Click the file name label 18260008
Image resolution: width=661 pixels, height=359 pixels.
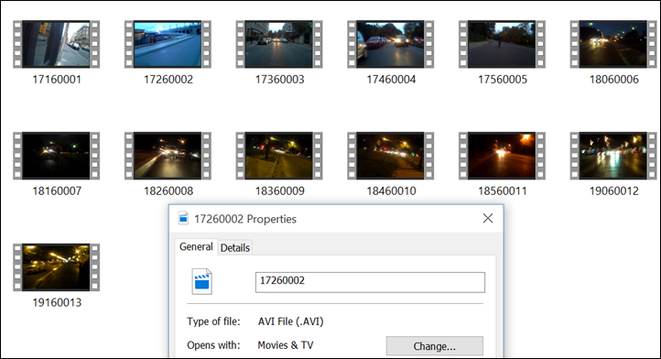168,190
